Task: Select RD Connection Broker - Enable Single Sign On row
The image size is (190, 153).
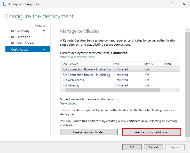Action: (x=87, y=69)
